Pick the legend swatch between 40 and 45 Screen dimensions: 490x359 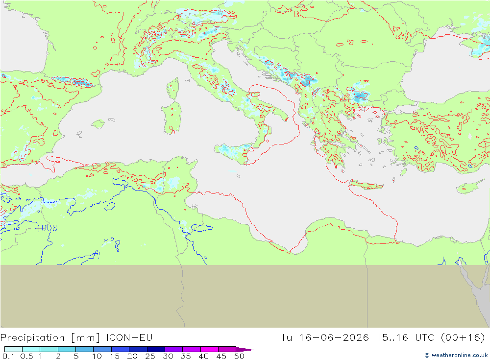209,349
